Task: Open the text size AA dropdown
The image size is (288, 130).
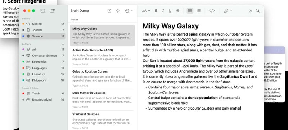Action: coord(146,11)
